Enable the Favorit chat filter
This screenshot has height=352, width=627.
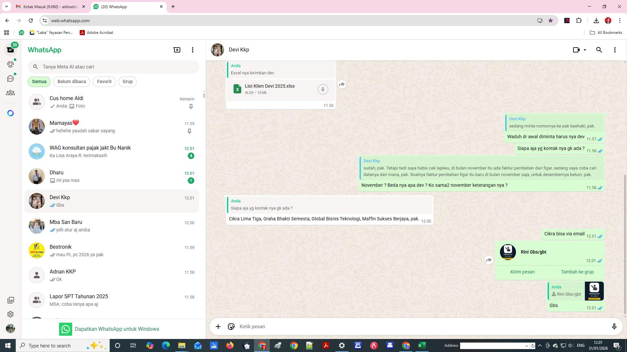(104, 81)
